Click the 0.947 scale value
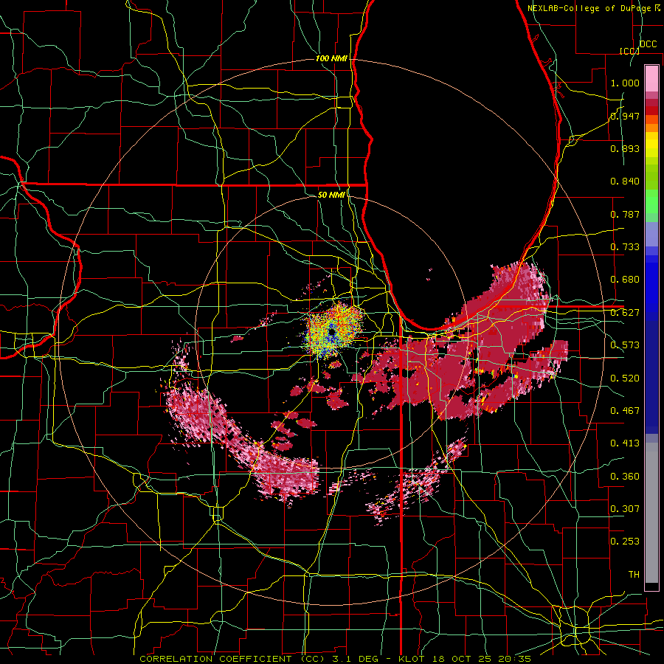 [x=625, y=116]
